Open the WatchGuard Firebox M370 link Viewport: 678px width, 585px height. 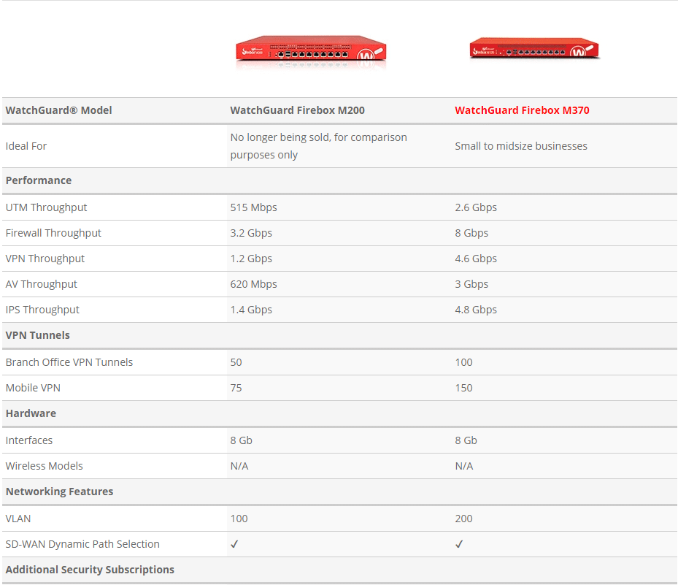(x=522, y=110)
